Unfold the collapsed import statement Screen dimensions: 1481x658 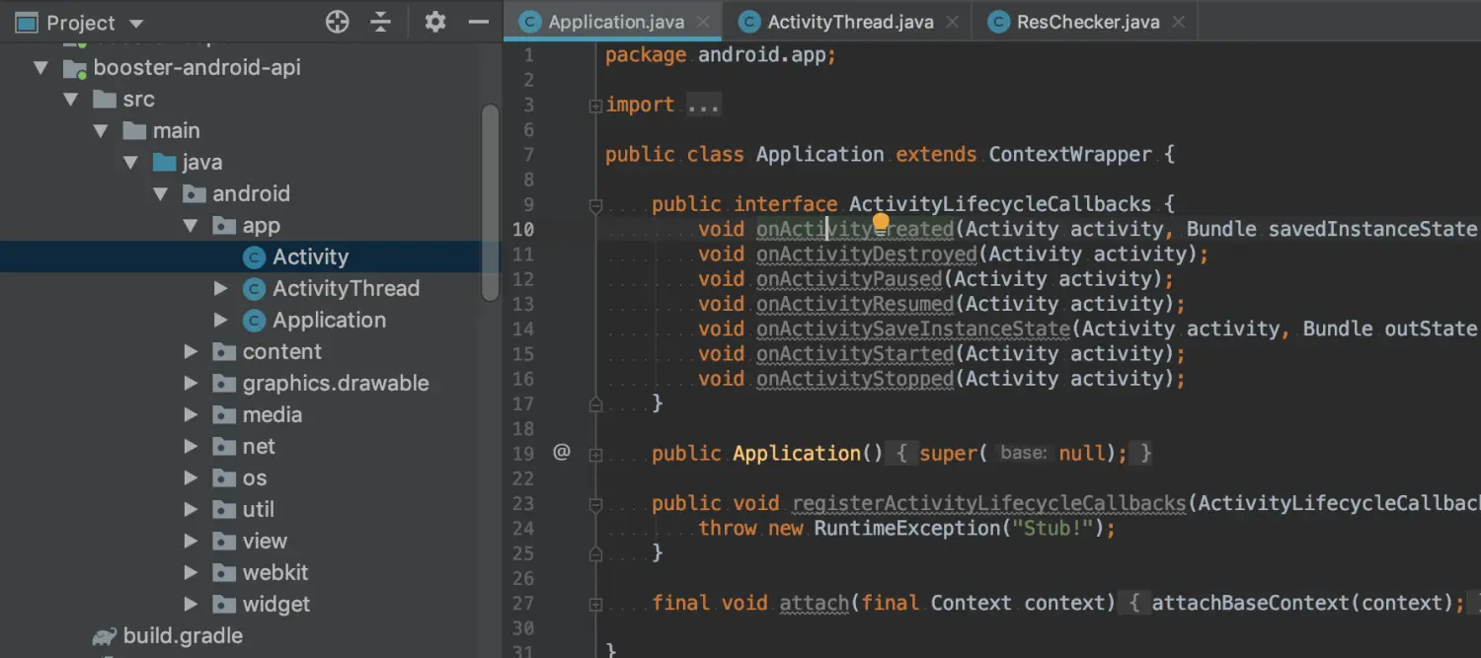595,106
